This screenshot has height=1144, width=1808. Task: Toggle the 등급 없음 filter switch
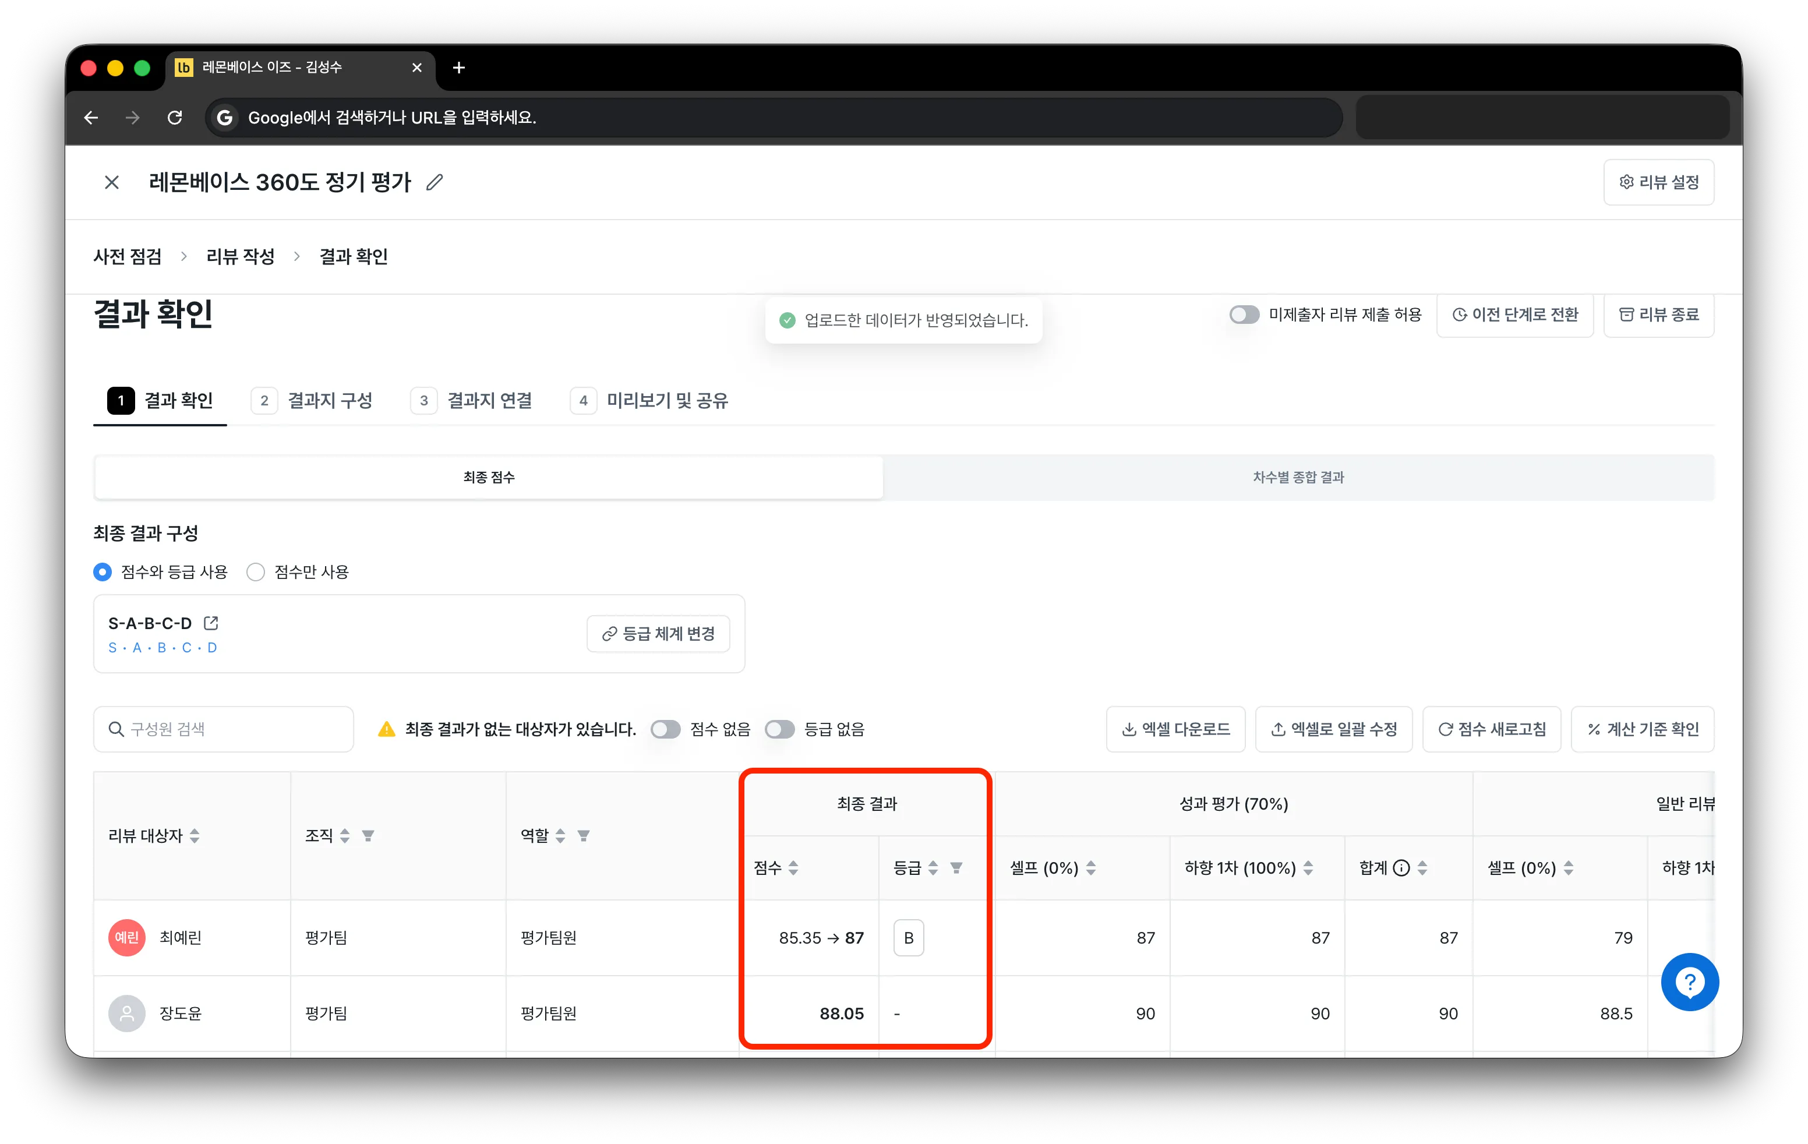point(779,729)
